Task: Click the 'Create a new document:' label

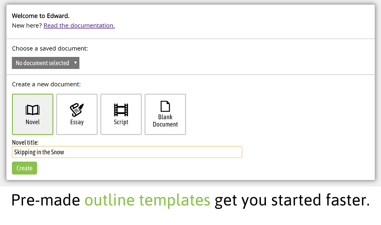Action: point(46,84)
